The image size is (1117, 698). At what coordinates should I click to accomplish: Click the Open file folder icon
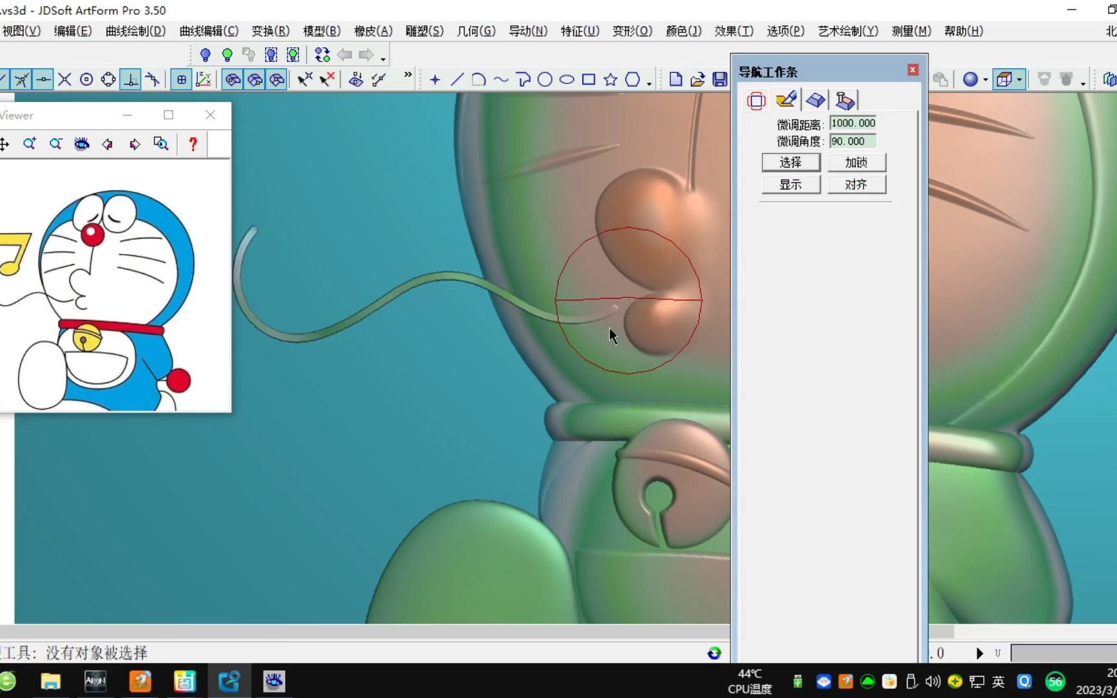[x=697, y=79]
